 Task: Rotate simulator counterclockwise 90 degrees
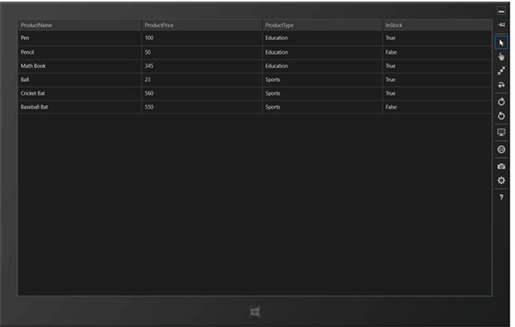point(501,116)
